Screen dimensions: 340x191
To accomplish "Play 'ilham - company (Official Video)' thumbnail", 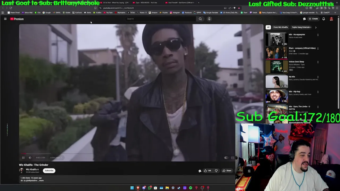I will tap(277, 53).
